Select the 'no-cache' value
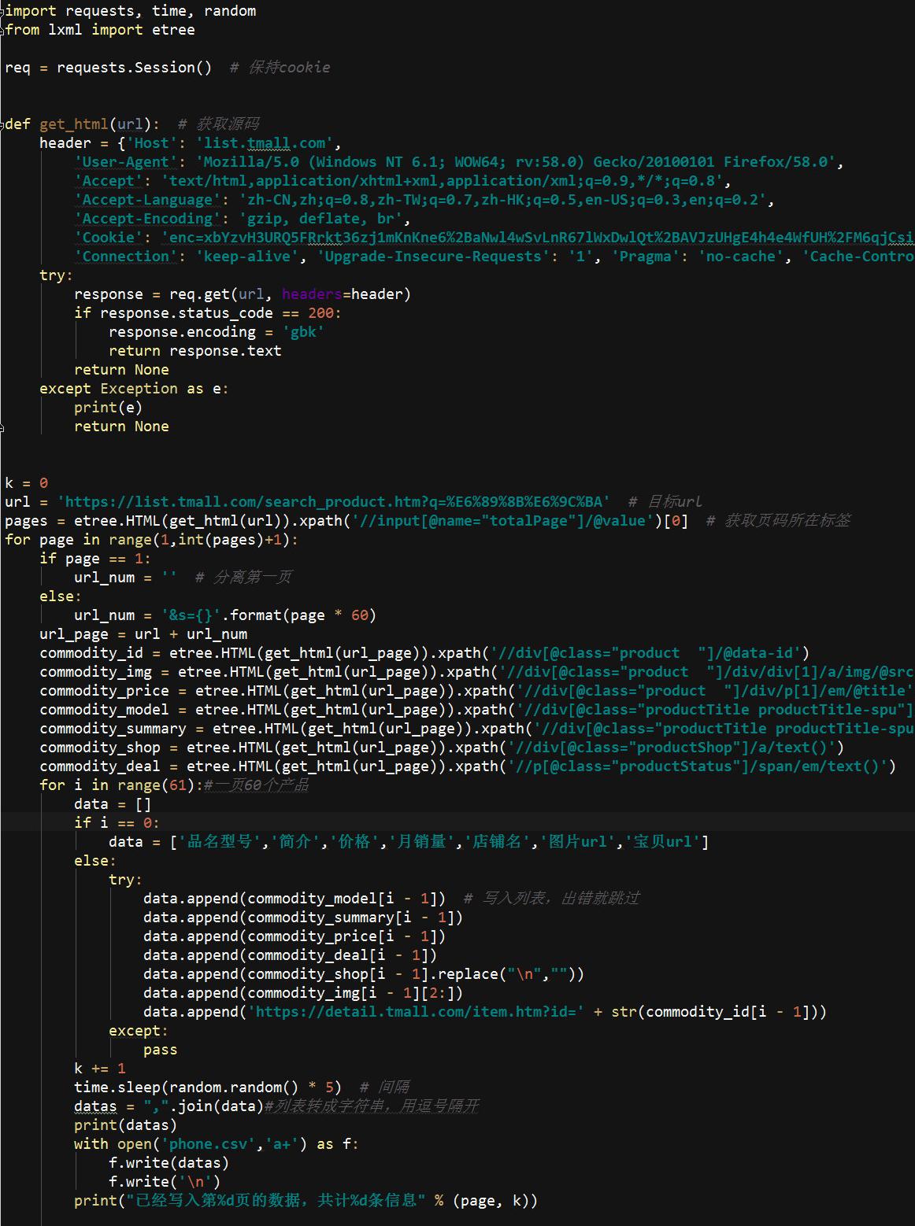 741,257
